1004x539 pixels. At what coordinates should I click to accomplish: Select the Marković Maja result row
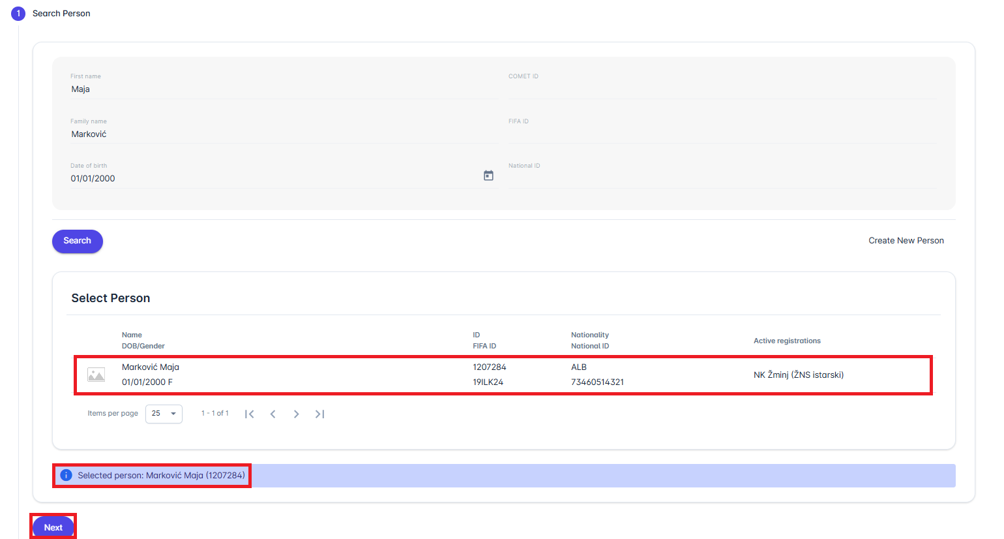(x=326, y=375)
